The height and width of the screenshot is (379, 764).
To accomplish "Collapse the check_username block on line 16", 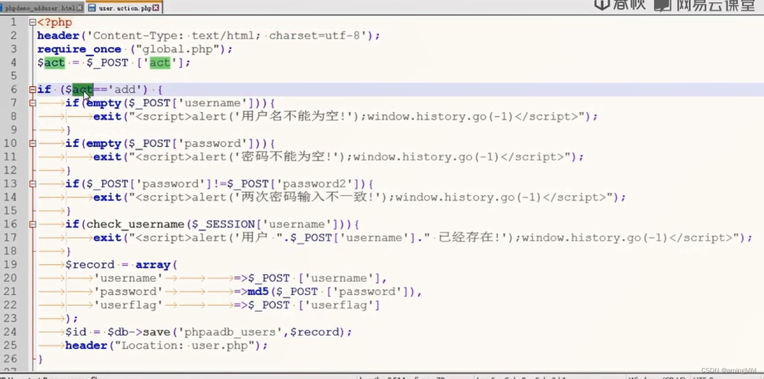I will (33, 224).
